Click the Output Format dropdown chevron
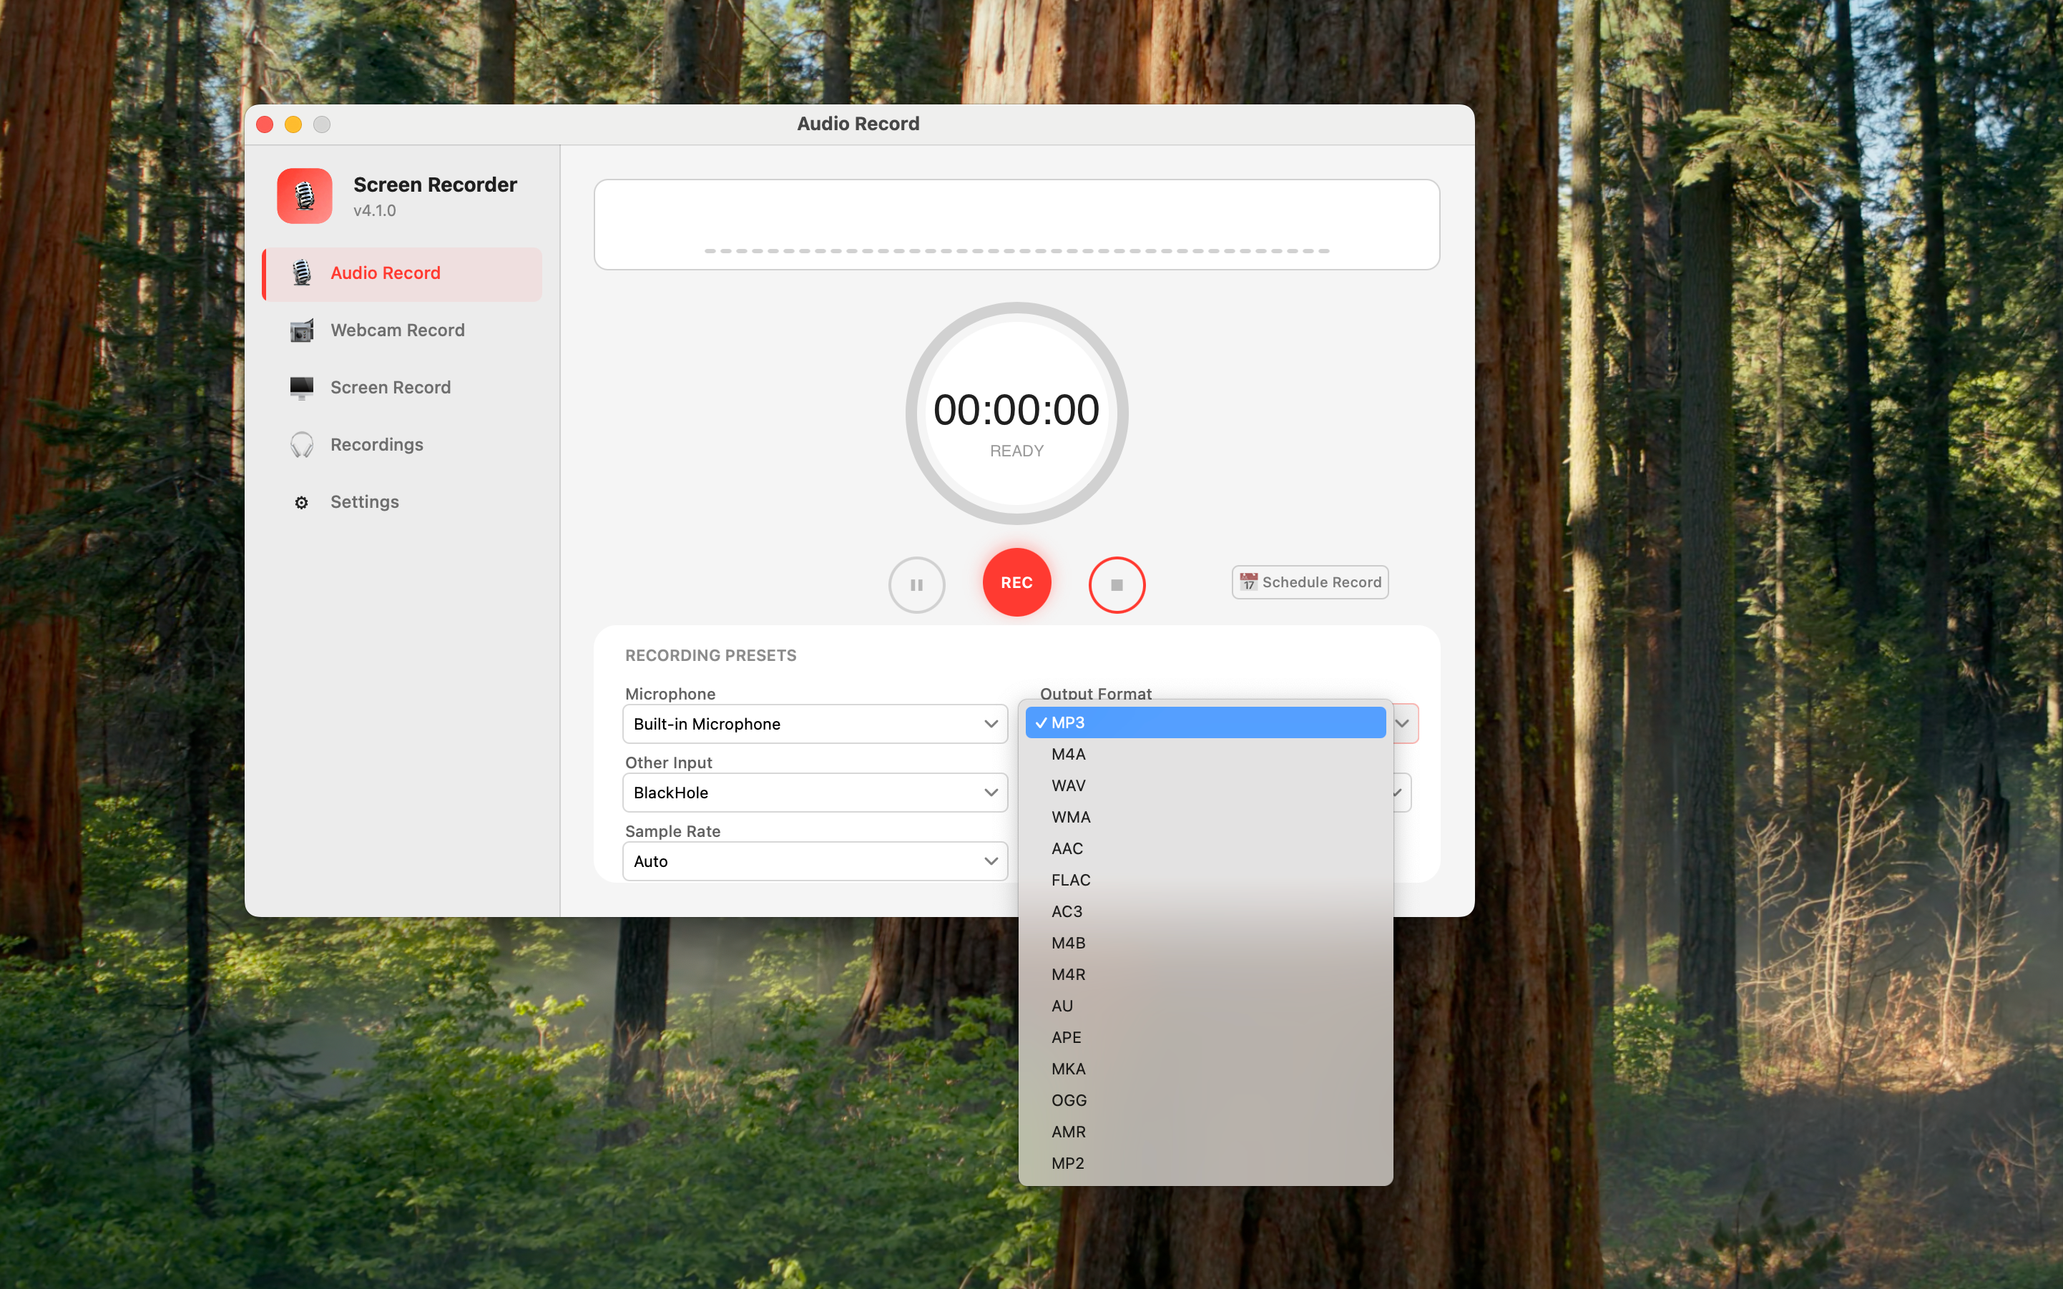 tap(1402, 724)
